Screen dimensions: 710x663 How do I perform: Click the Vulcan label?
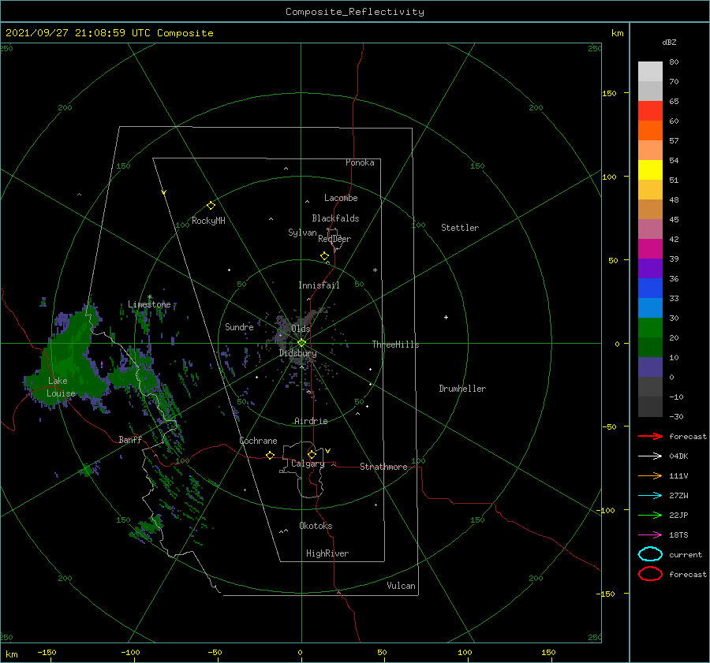point(401,586)
